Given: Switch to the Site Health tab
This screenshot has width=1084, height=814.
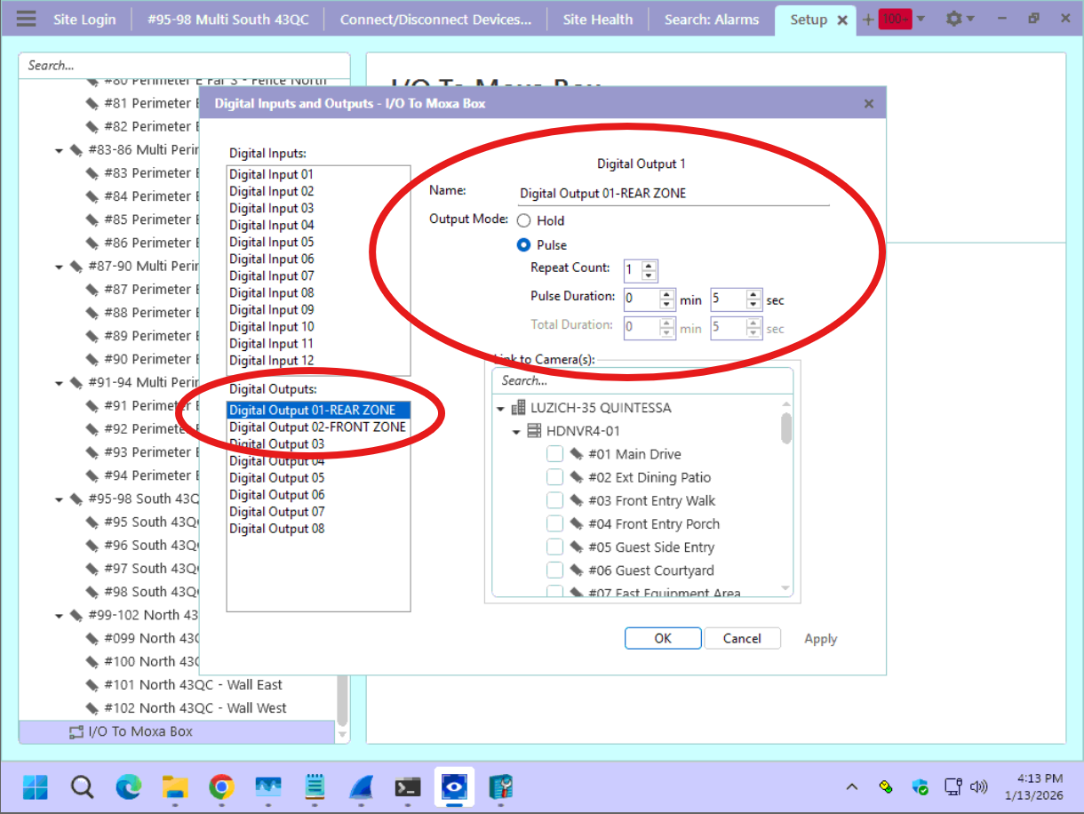Looking at the screenshot, I should (x=598, y=20).
